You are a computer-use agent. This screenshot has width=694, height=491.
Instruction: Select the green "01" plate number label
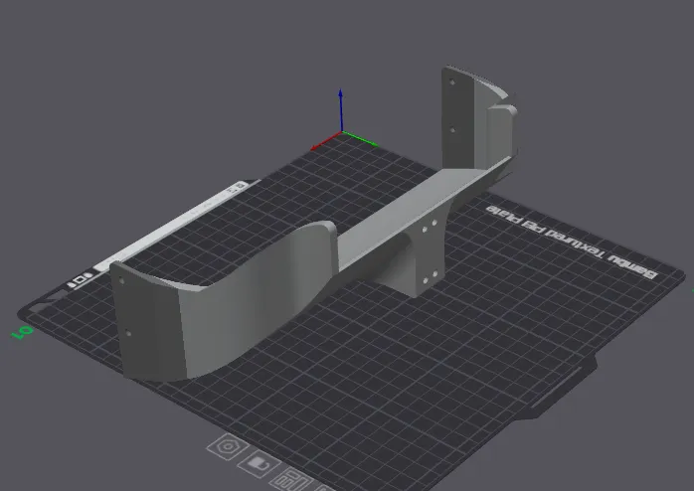pyautogui.click(x=22, y=332)
